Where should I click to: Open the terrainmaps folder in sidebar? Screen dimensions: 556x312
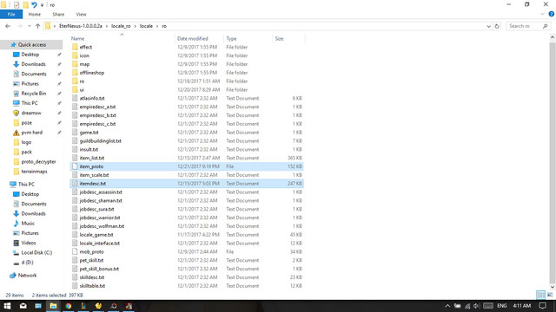click(35, 172)
